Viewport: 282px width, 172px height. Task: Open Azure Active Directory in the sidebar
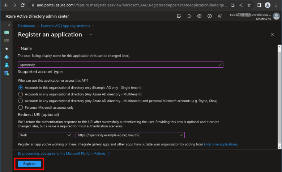[x=7, y=57]
